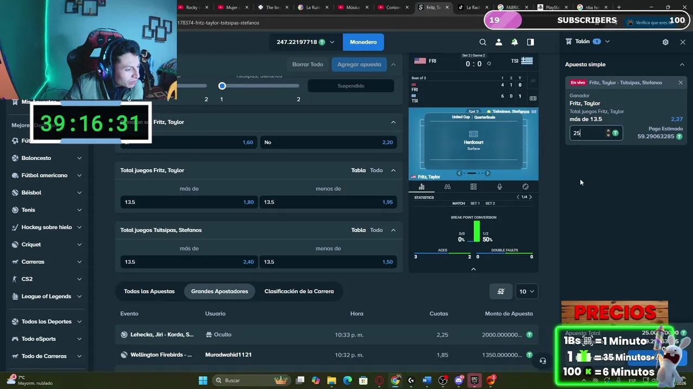Select the MATCH statistics tab

(459, 204)
